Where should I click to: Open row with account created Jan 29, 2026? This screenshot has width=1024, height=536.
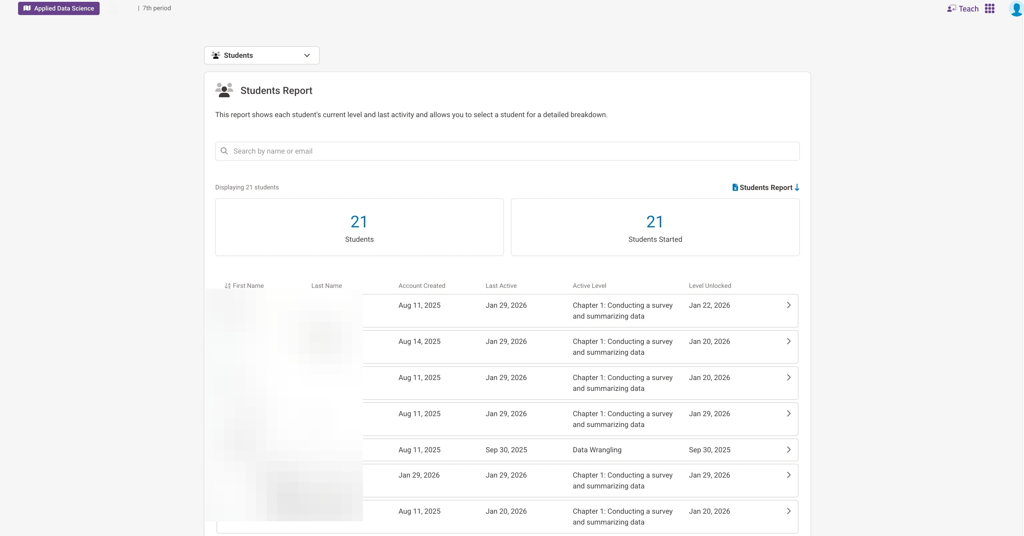pyautogui.click(x=789, y=475)
